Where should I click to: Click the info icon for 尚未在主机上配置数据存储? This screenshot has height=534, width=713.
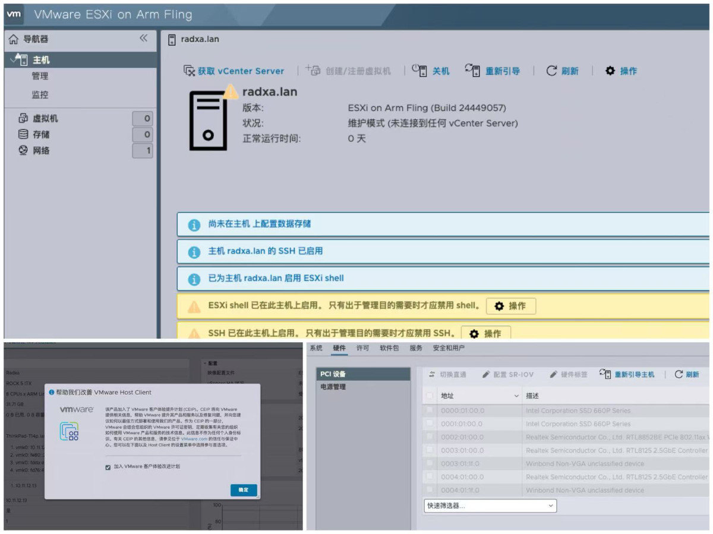point(194,225)
